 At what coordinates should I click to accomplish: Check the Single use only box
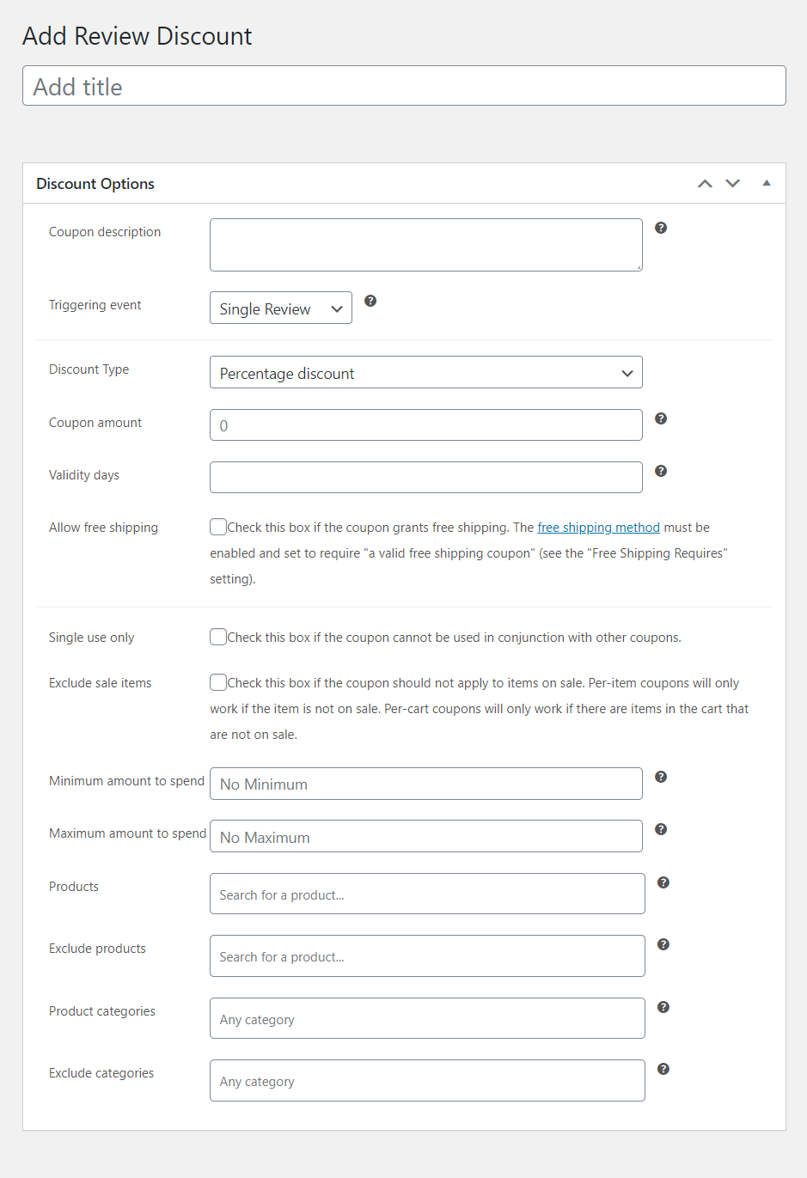coord(218,637)
